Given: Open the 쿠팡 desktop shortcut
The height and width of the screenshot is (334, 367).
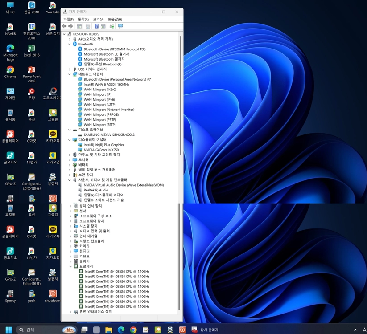Looking at the screenshot, I should point(32,94).
